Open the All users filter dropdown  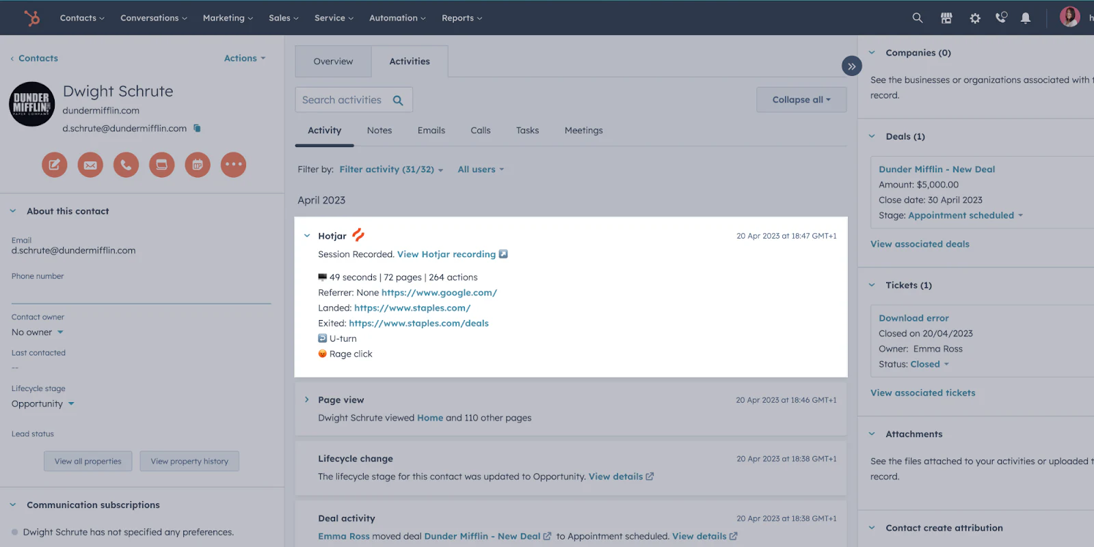point(481,170)
